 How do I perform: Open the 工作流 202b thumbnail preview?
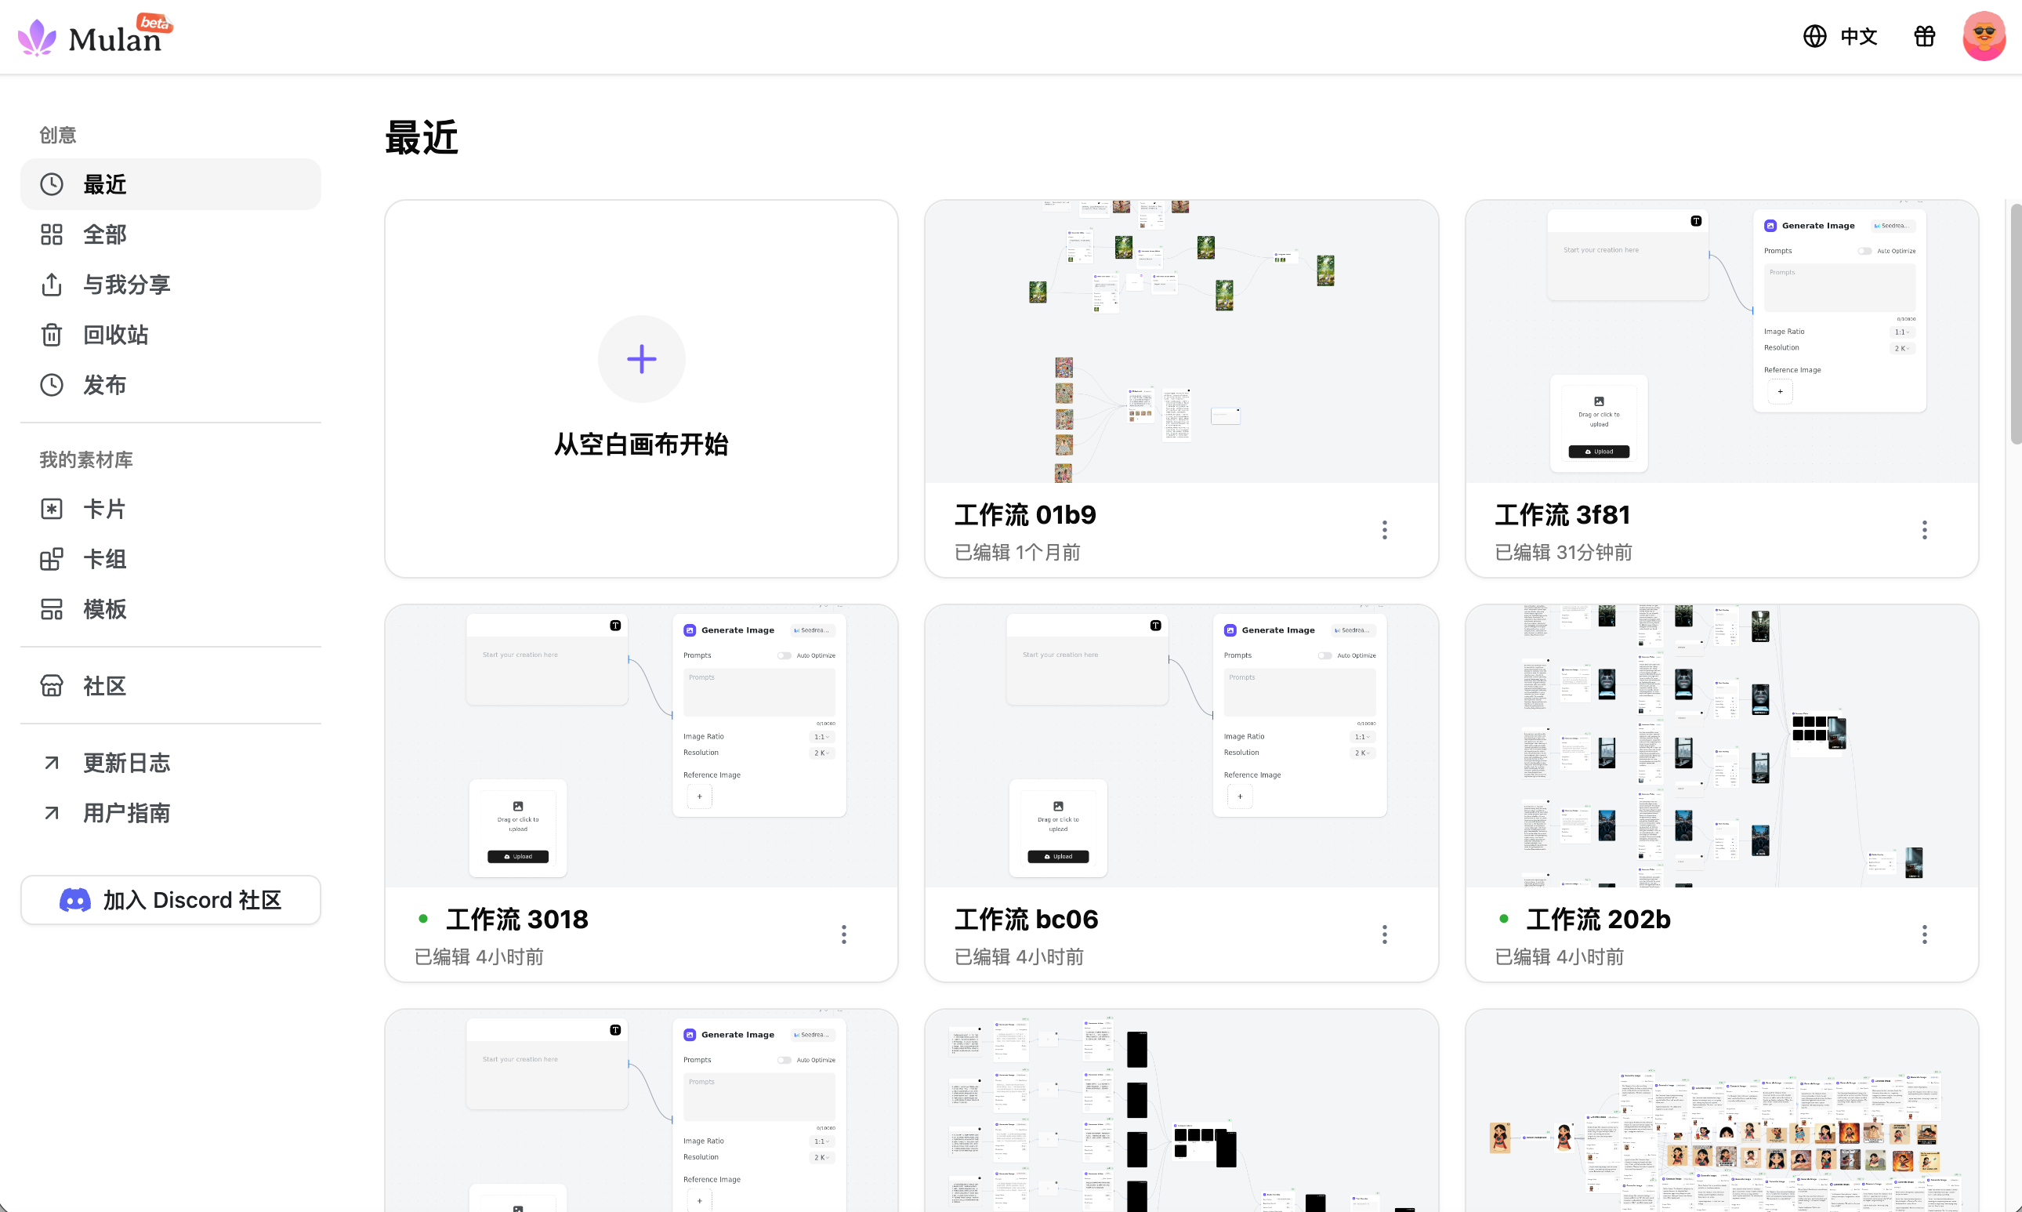[1721, 746]
